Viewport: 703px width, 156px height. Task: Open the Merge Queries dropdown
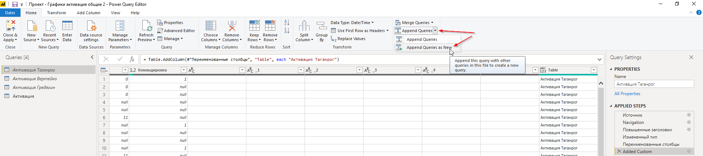[414, 23]
